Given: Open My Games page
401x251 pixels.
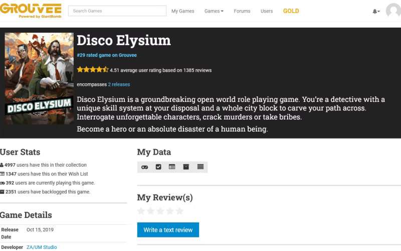Looking at the screenshot, I should pyautogui.click(x=182, y=11).
